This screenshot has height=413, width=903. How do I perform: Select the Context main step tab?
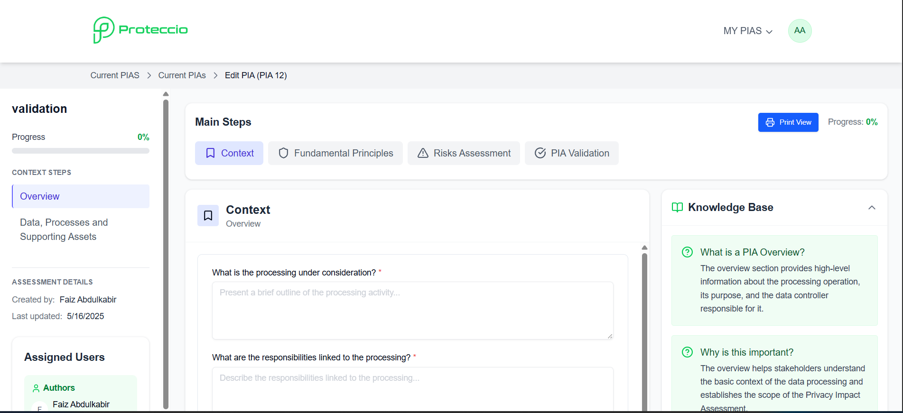pyautogui.click(x=229, y=153)
